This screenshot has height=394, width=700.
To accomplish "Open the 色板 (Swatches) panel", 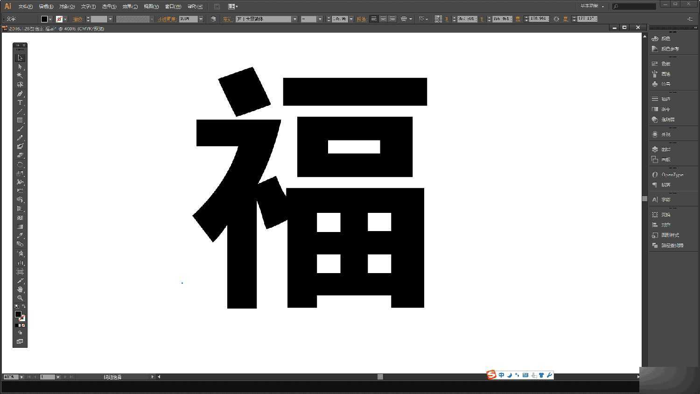I will [665, 63].
